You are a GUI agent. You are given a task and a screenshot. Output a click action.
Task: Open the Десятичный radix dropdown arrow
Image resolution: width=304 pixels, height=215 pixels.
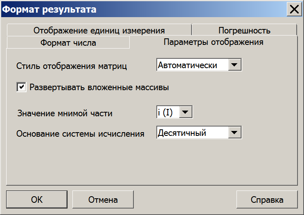(234, 133)
